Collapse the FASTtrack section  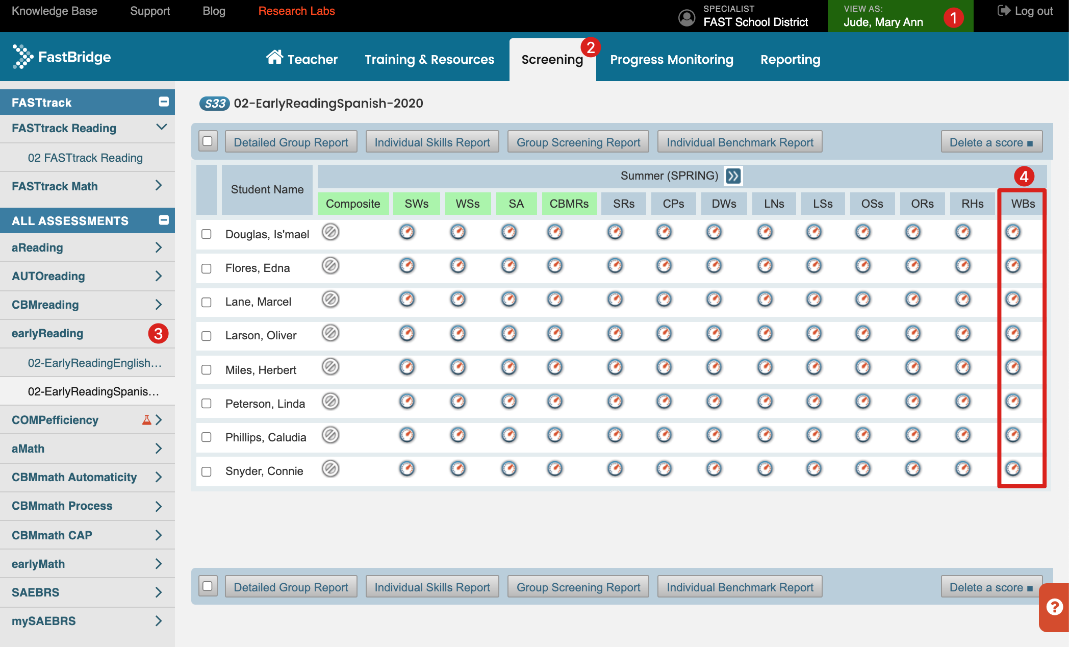click(x=164, y=102)
